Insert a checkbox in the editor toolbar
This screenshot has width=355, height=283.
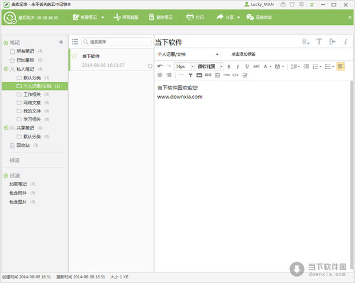tap(245, 75)
